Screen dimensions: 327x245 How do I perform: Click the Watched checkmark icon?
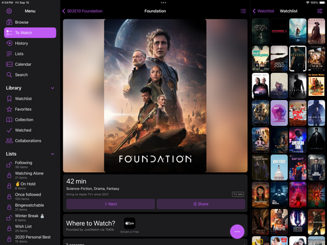9,130
